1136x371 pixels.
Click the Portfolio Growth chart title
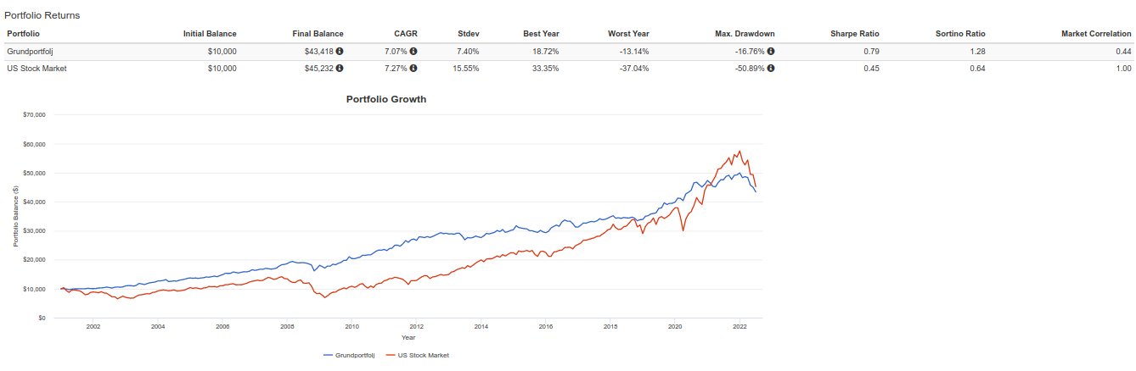386,99
